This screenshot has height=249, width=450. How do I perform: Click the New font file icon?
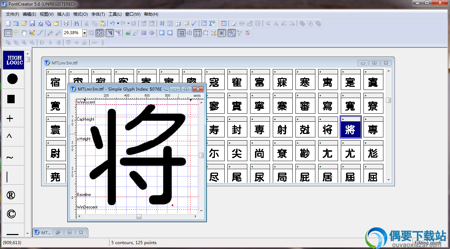coord(8,23)
